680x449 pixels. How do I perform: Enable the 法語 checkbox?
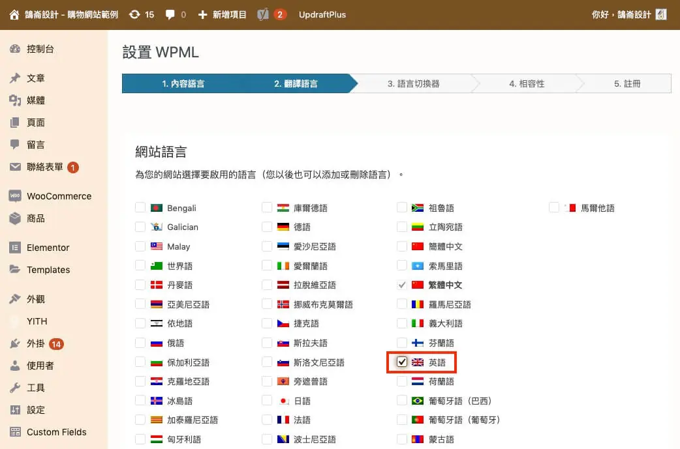(267, 420)
